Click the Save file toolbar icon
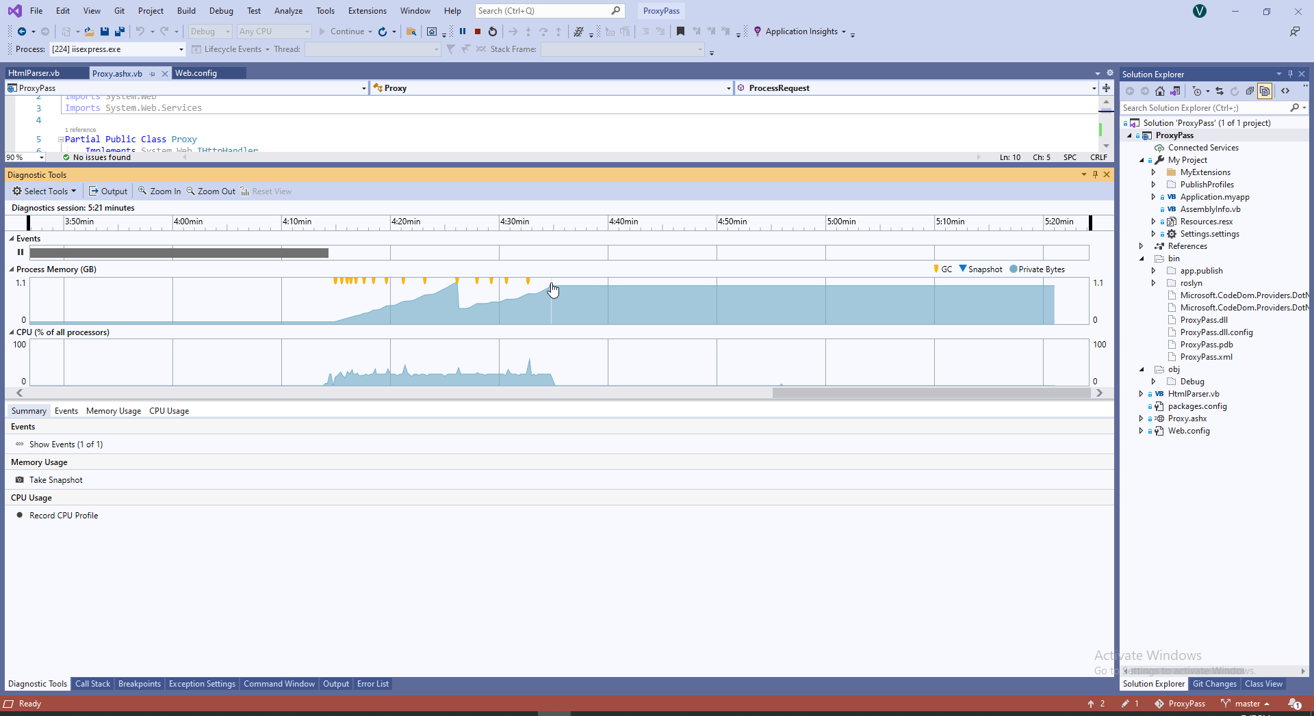 tap(105, 31)
